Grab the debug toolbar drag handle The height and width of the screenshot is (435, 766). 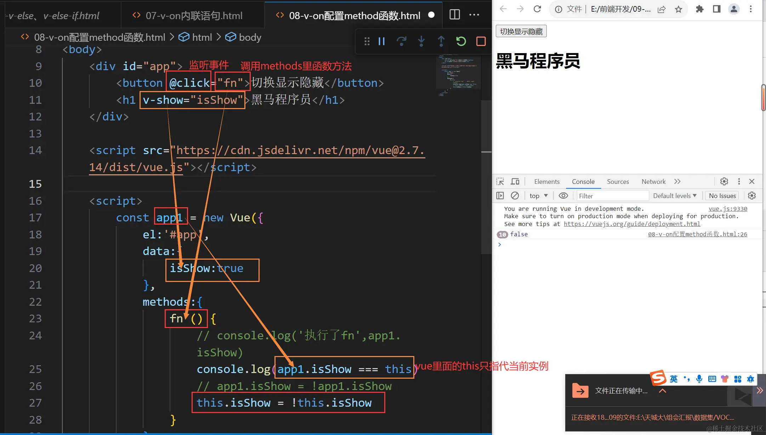[x=367, y=41]
